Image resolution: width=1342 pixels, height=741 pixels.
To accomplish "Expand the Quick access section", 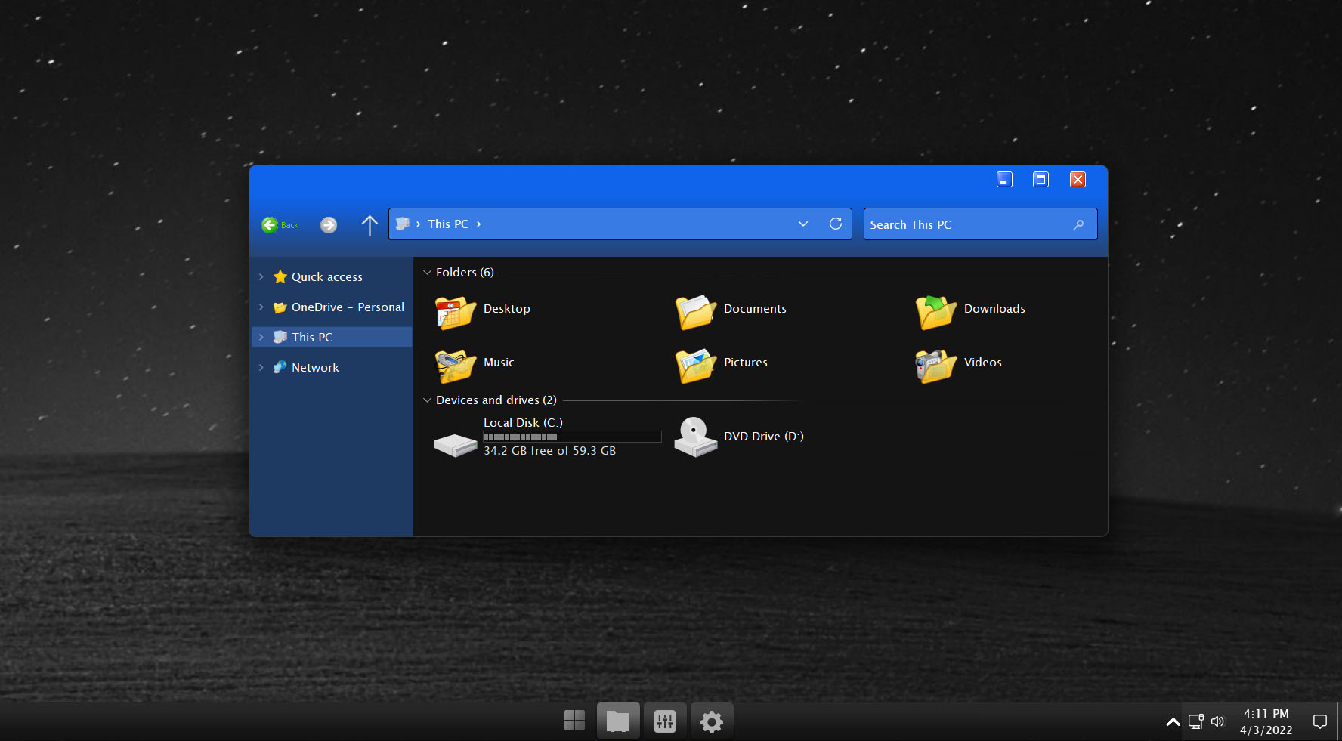I will pyautogui.click(x=261, y=276).
